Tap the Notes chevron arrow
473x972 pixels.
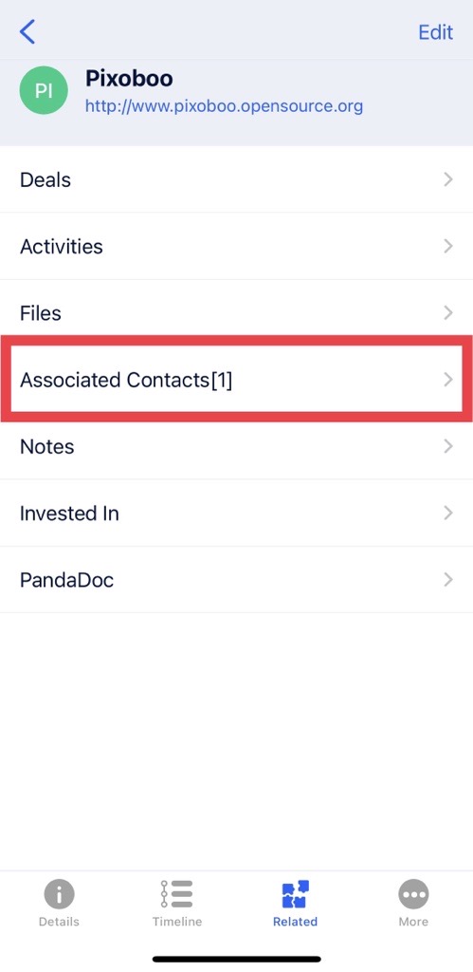click(x=448, y=446)
